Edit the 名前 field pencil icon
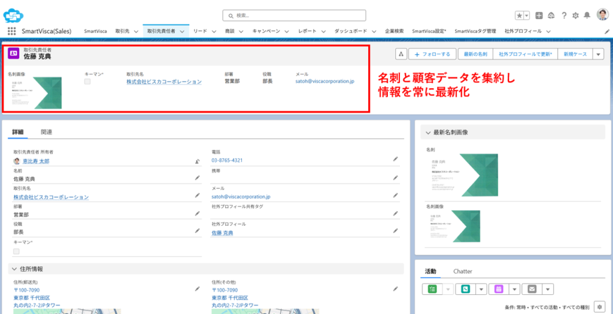 (x=198, y=178)
